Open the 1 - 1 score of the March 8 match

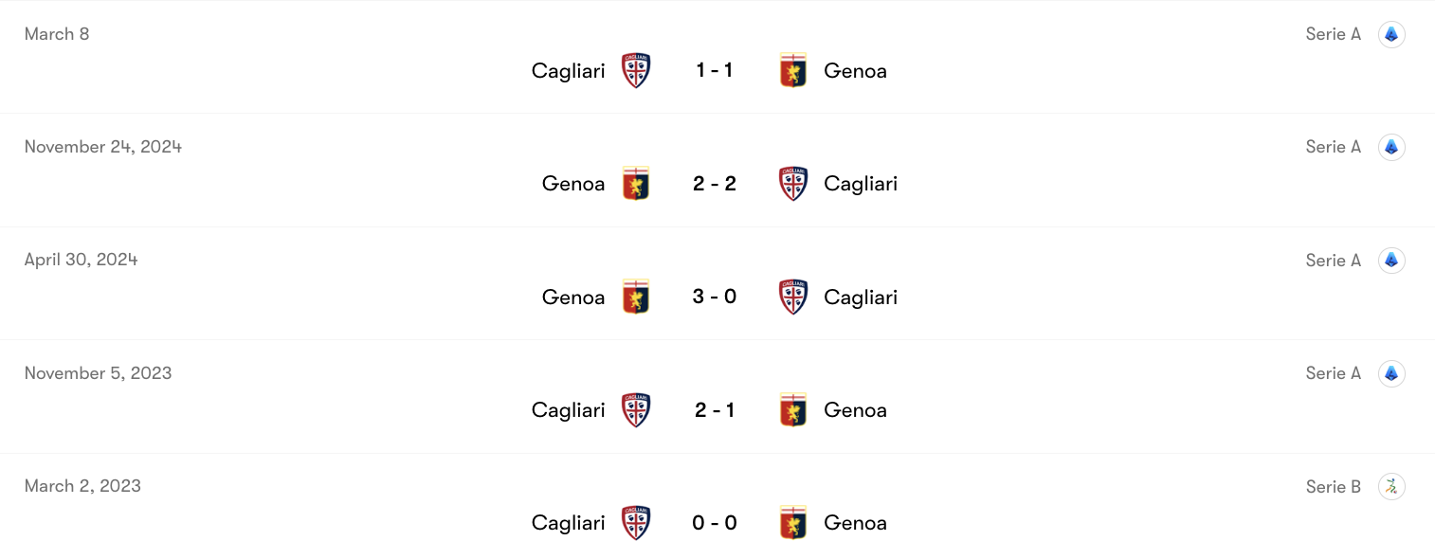714,69
